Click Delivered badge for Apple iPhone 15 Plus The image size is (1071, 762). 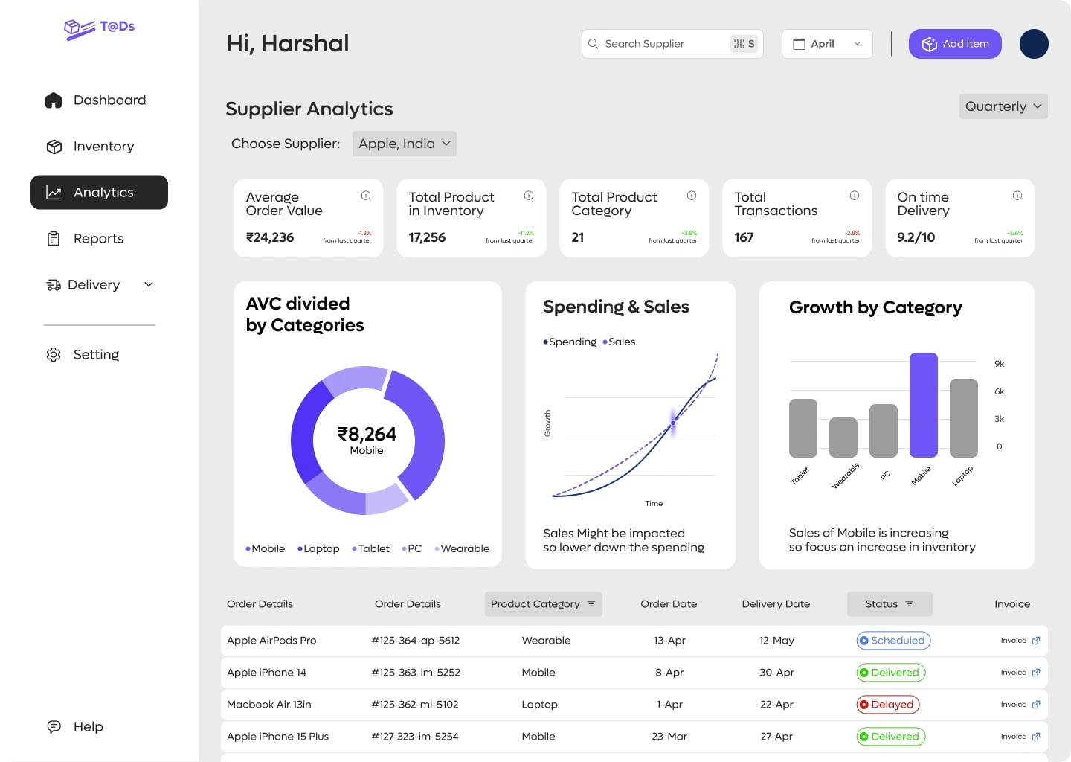click(x=891, y=737)
